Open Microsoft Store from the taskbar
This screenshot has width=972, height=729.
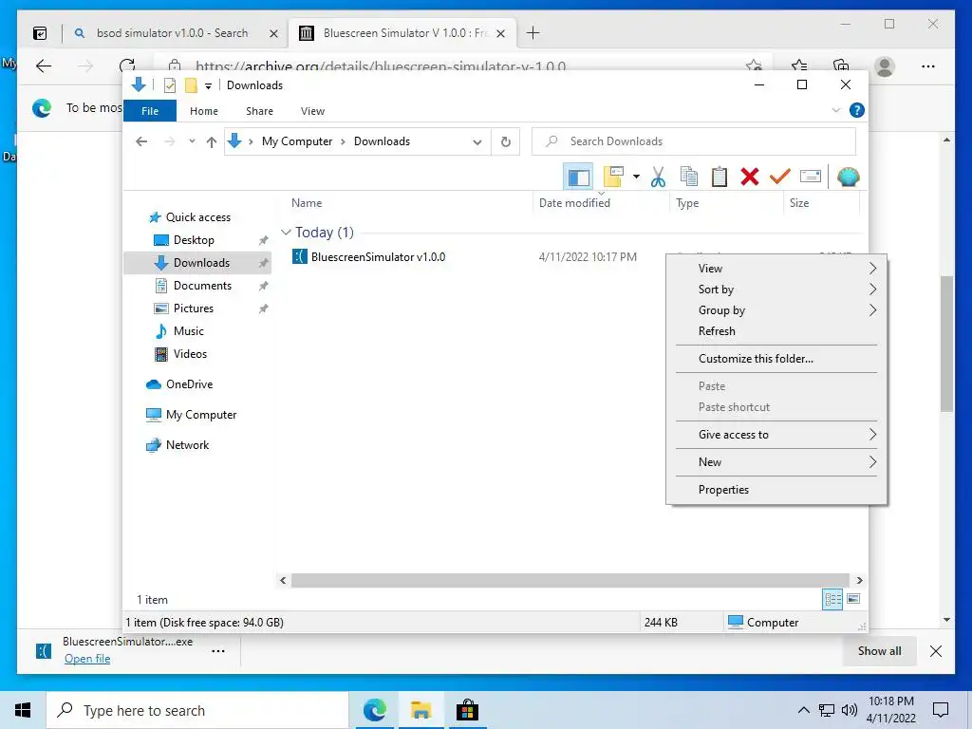[467, 710]
